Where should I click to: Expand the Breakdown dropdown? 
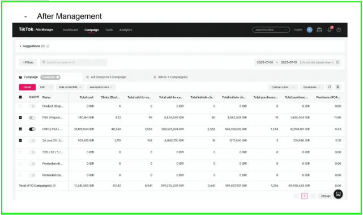point(312,87)
